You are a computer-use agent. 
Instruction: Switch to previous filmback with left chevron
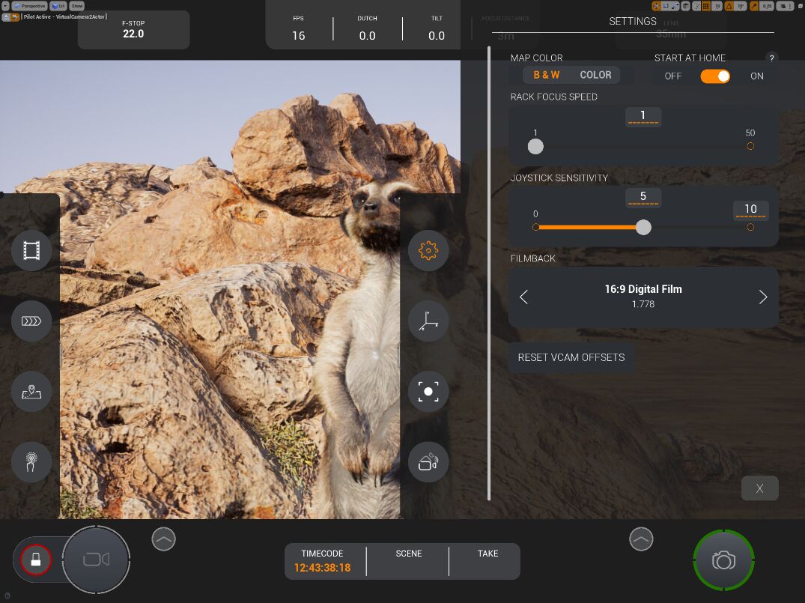tap(524, 297)
